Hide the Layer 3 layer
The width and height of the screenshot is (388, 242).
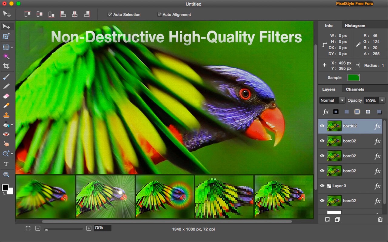322,186
